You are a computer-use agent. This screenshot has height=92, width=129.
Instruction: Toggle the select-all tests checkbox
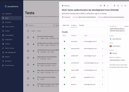coord(28,31)
